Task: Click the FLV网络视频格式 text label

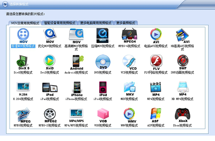Action: point(156,73)
